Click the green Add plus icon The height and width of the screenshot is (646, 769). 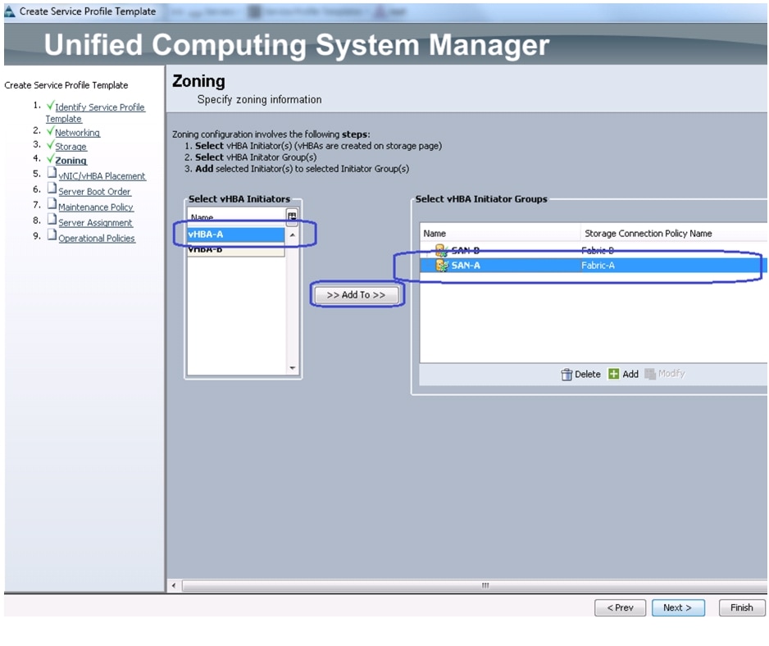[613, 374]
